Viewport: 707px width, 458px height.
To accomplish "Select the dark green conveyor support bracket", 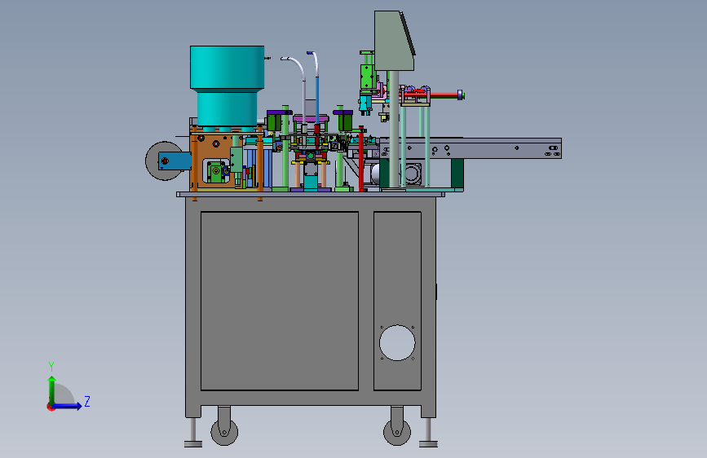I will pos(457,173).
